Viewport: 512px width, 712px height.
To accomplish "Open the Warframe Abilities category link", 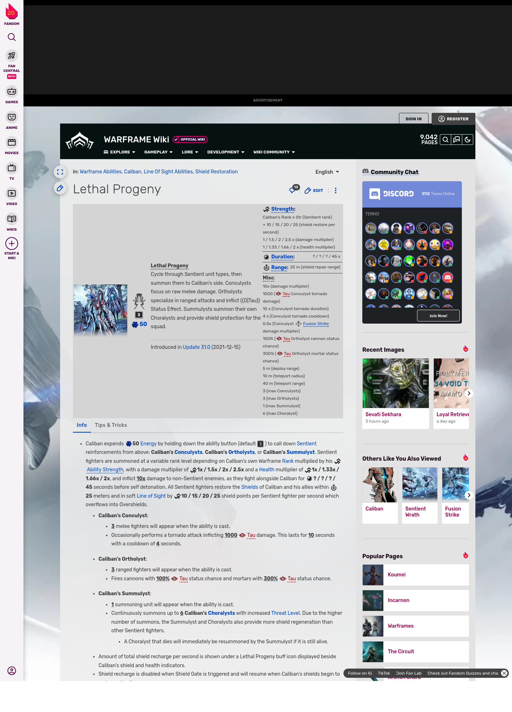I will (101, 172).
